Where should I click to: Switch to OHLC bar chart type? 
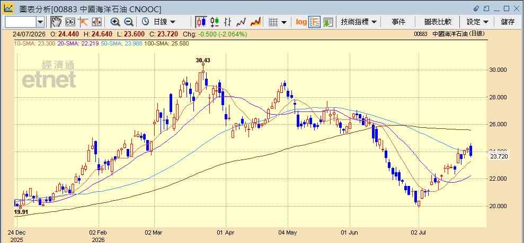point(228,22)
